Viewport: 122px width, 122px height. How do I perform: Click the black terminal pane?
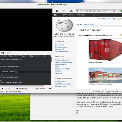coord(26,30)
